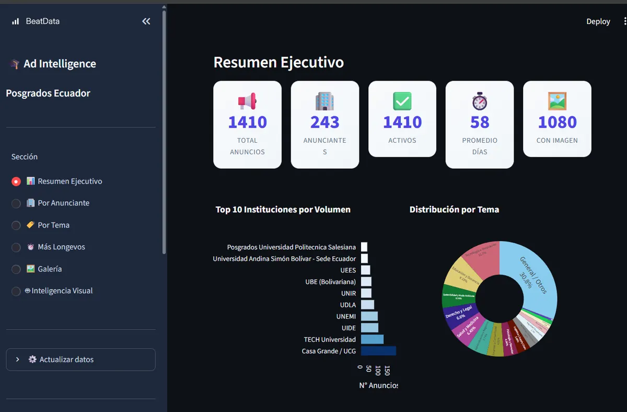
Task: Open the three-dot main menu
Action: pos(624,21)
